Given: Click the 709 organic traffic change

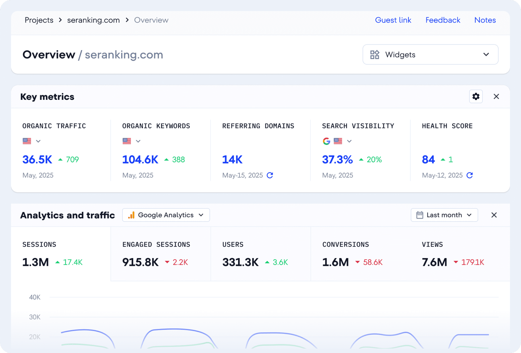Looking at the screenshot, I should (x=72, y=159).
